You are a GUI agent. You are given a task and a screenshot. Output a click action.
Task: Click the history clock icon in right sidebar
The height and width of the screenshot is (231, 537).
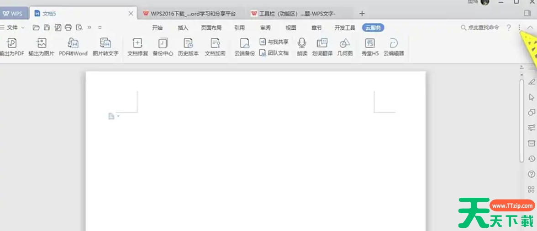[x=532, y=159]
